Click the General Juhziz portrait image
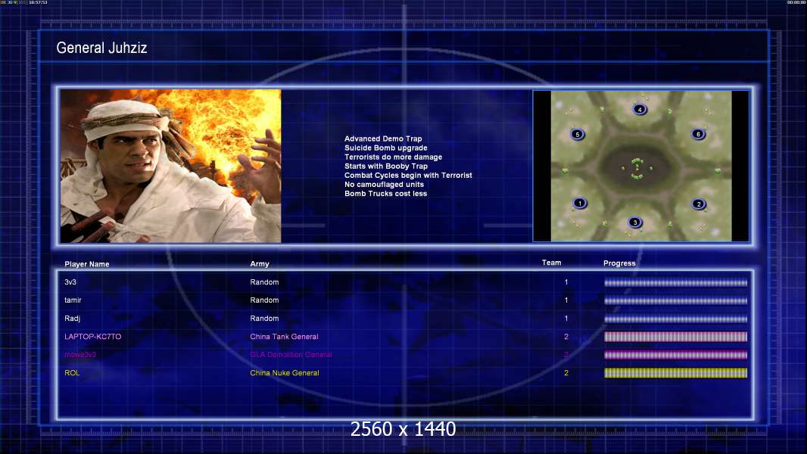This screenshot has width=807, height=454. tap(170, 166)
